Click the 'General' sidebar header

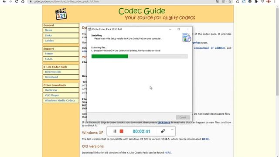point(61,25)
